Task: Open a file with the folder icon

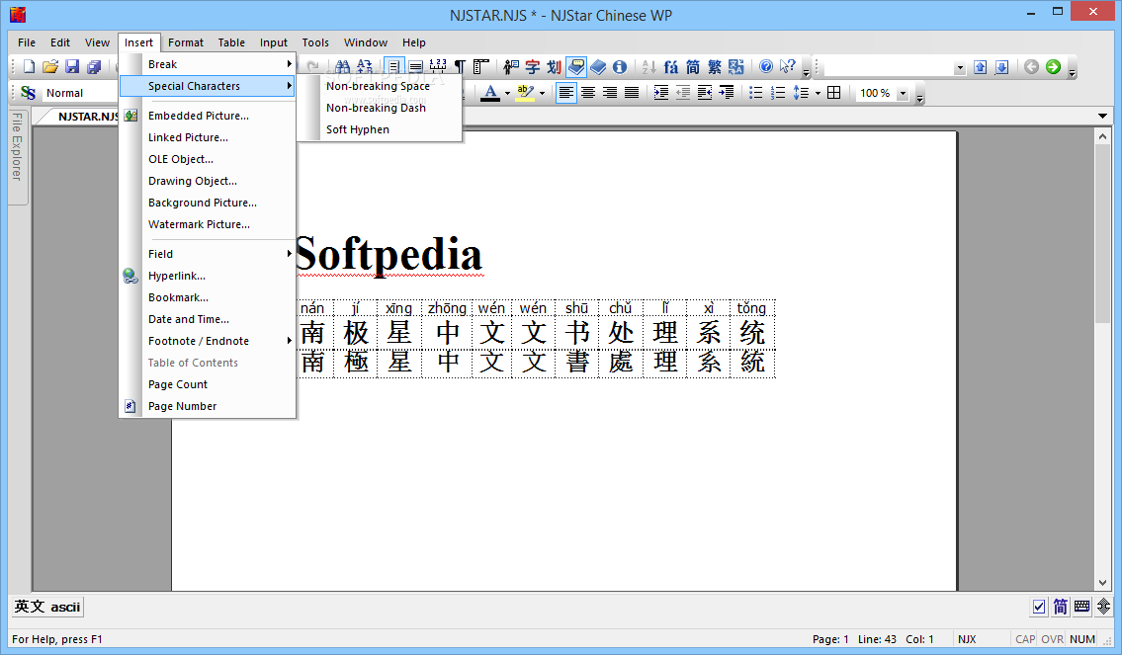Action: coord(50,66)
